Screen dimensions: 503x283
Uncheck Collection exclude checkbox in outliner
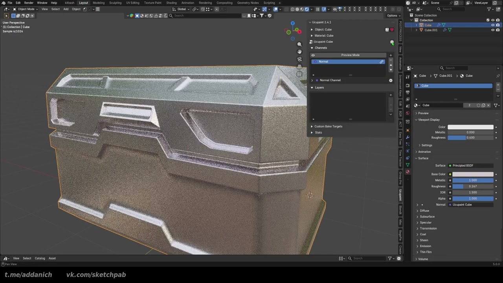pyautogui.click(x=488, y=20)
